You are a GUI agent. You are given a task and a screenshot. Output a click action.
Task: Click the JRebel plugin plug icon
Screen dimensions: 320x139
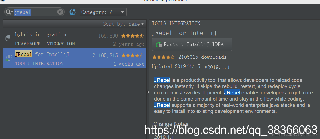tap(8, 58)
